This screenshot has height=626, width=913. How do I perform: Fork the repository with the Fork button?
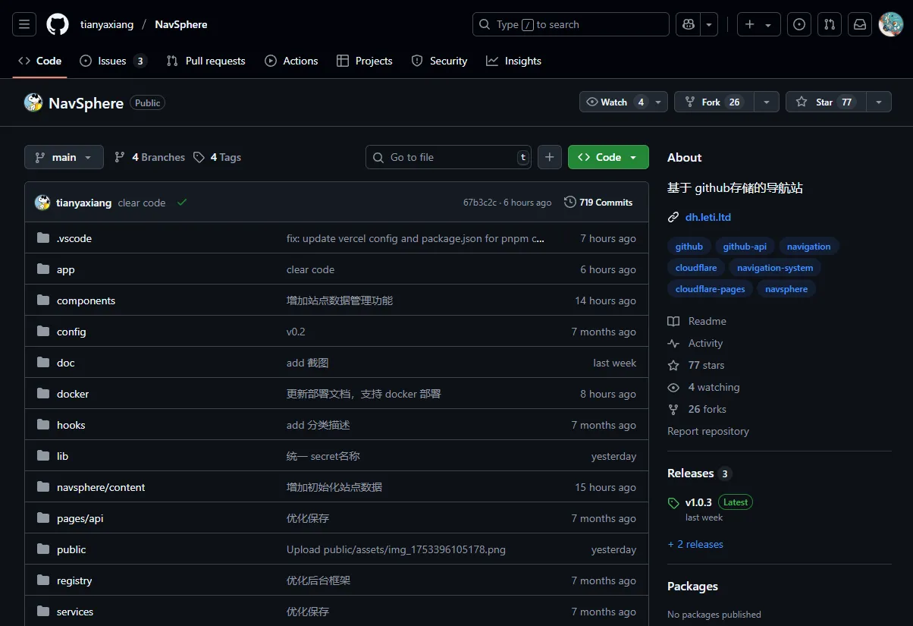point(714,102)
